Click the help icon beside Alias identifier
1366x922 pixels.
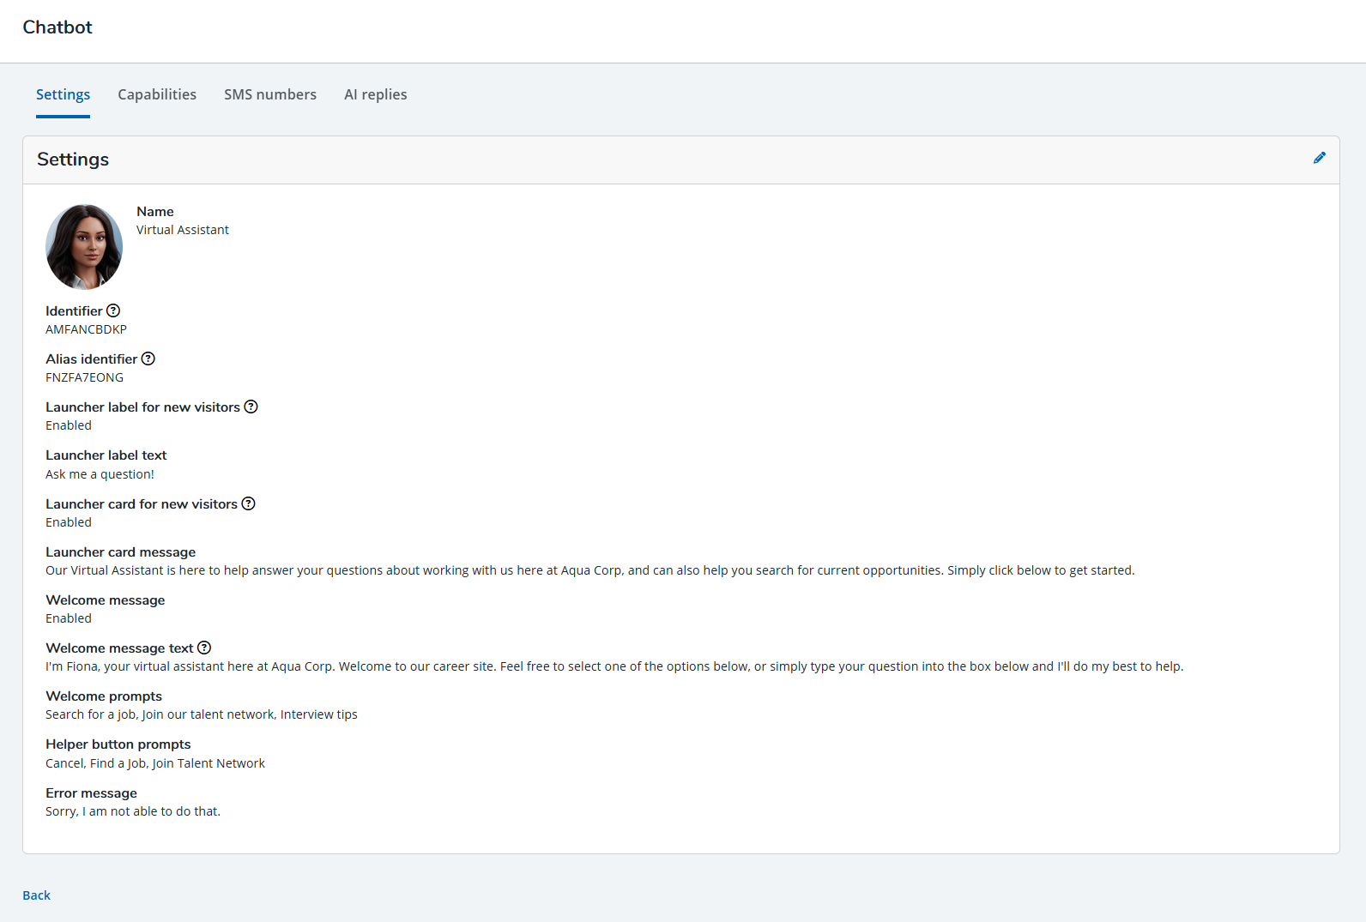point(148,359)
